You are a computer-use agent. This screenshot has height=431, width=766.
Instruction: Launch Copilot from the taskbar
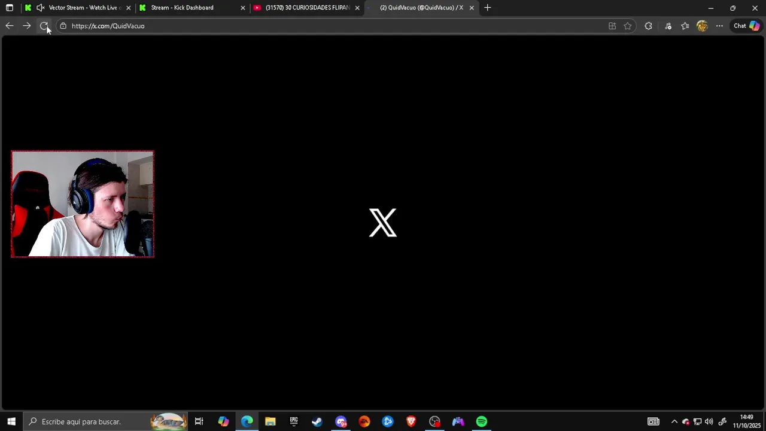pos(223,421)
